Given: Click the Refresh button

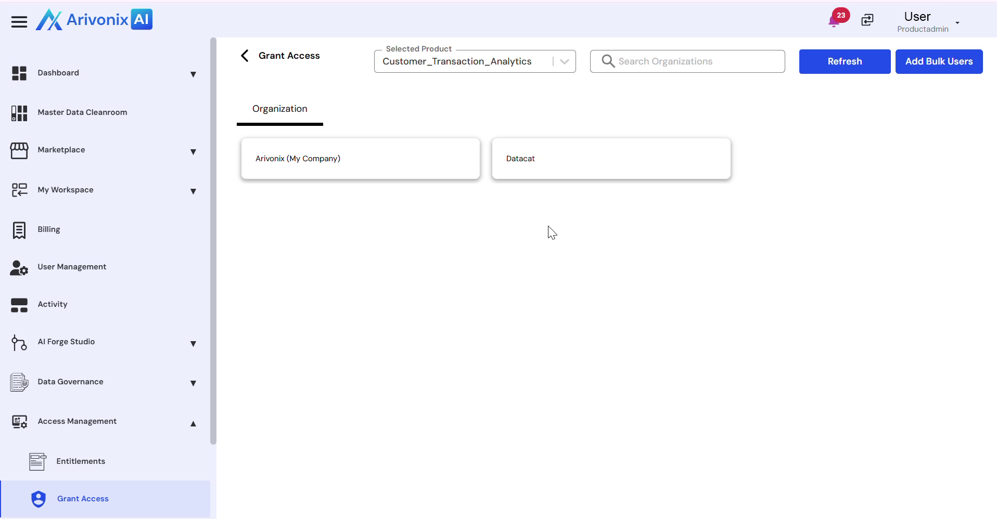Looking at the screenshot, I should pyautogui.click(x=845, y=61).
